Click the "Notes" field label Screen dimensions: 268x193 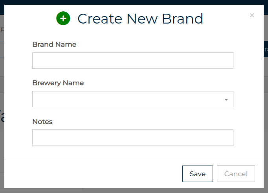pyautogui.click(x=42, y=122)
